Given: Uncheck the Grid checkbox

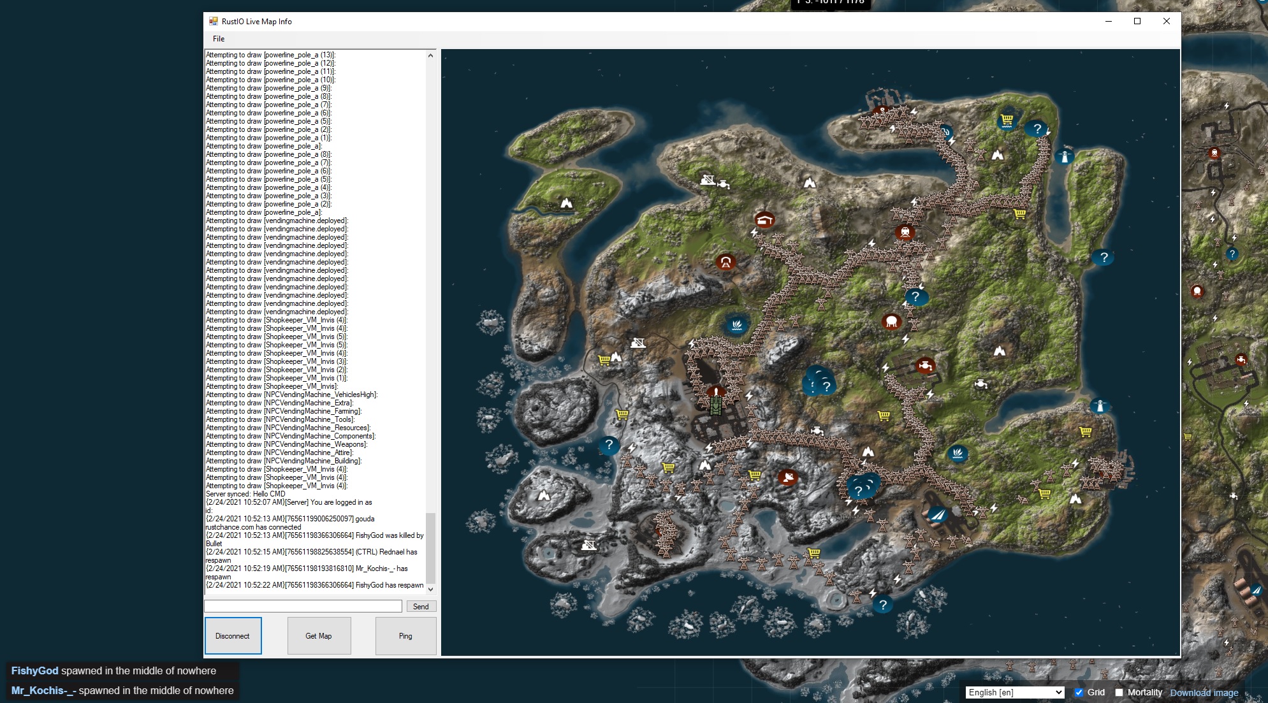Looking at the screenshot, I should 1079,692.
